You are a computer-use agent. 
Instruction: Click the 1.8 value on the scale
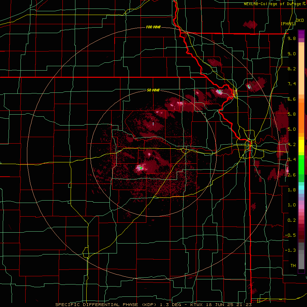[x=292, y=190]
